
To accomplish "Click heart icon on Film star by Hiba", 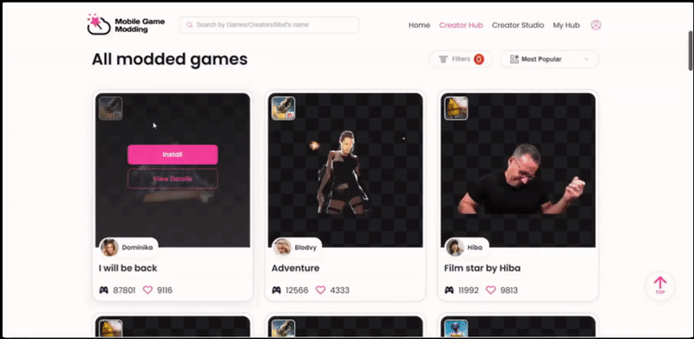I will point(490,290).
